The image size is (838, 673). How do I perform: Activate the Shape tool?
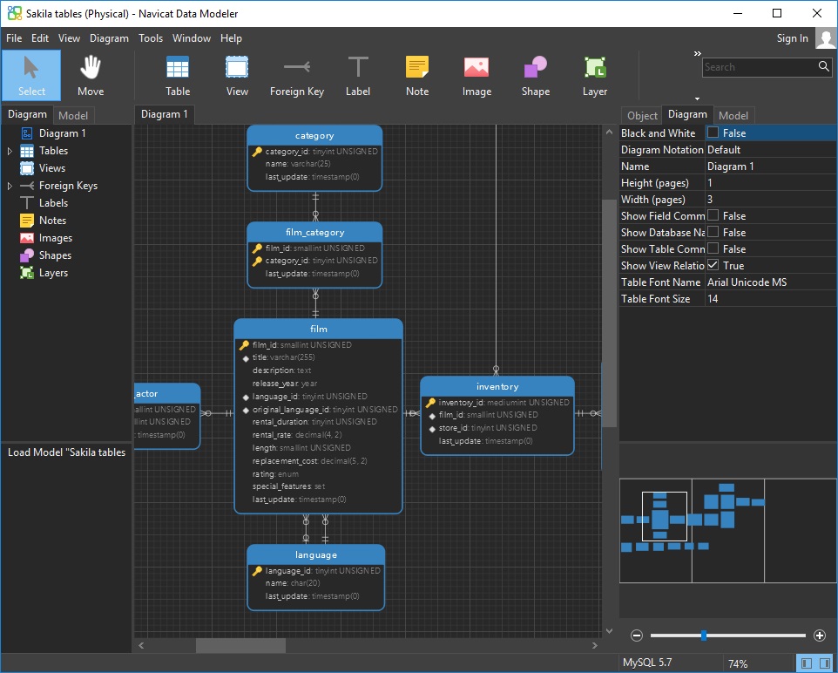coord(535,76)
